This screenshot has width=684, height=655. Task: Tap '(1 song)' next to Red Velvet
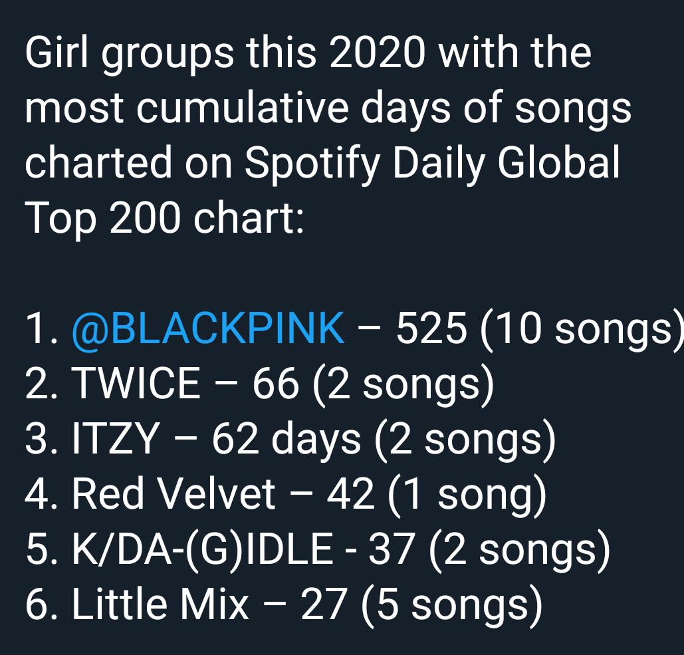click(x=467, y=495)
